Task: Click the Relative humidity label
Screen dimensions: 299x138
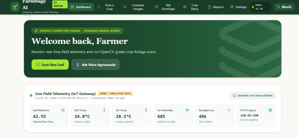Action: pyautogui.click(x=166, y=122)
